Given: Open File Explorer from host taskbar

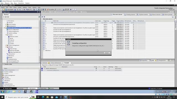Looking at the screenshot, I should (x=48, y=97).
